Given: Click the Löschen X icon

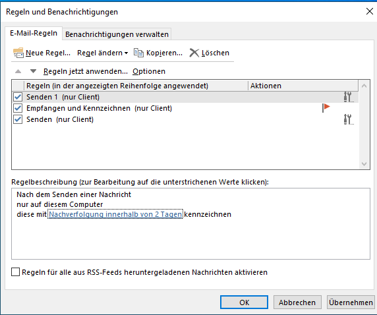Looking at the screenshot, I should click(194, 53).
